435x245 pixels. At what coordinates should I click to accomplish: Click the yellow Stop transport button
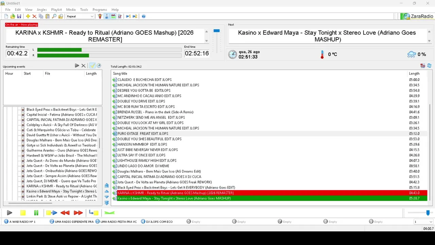(x=23, y=213)
